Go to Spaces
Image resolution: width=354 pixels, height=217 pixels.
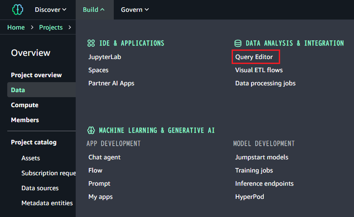coord(98,70)
